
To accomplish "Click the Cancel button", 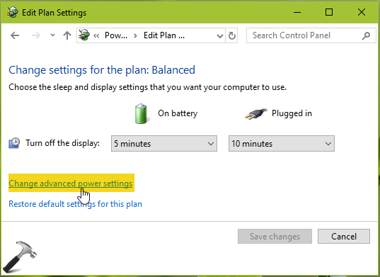I will (x=344, y=236).
